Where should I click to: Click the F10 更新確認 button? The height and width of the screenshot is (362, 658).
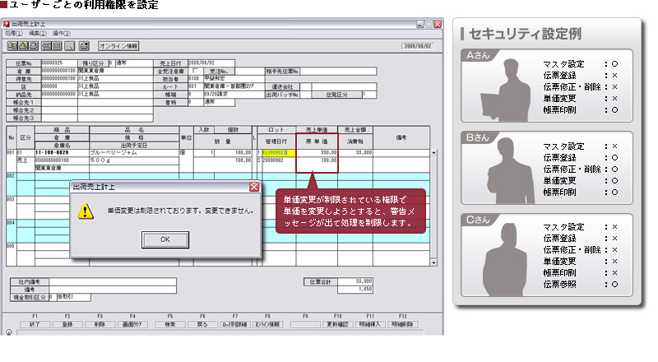pyautogui.click(x=338, y=325)
